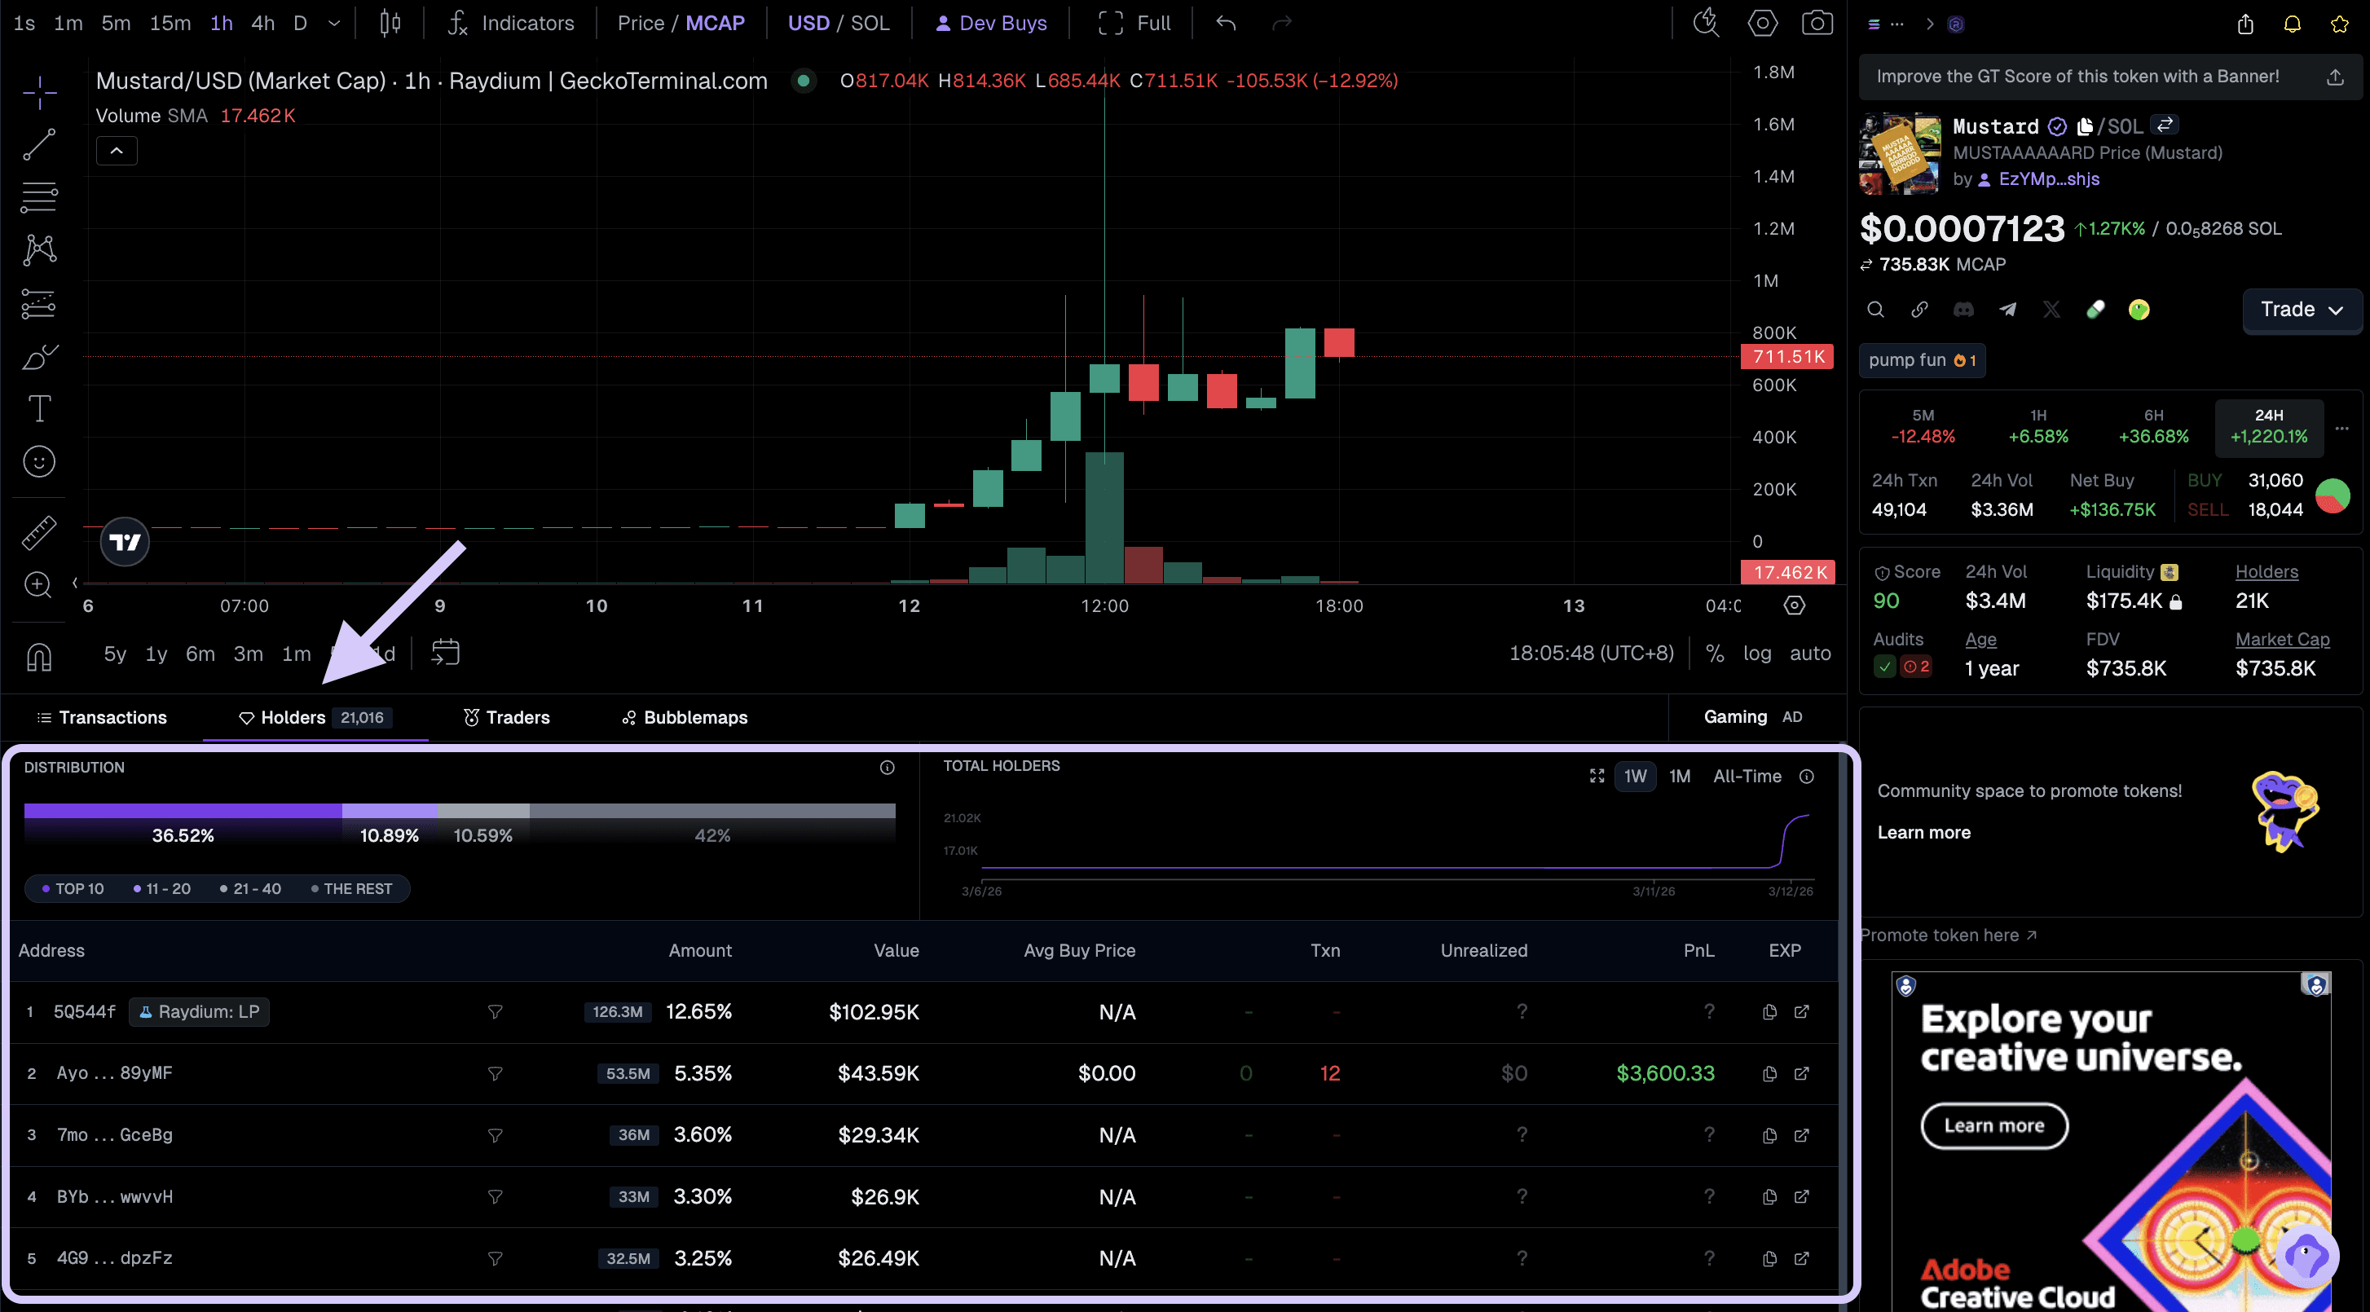Select the trend line drawing tool
Screen dimensions: 2370x1312
38,144
